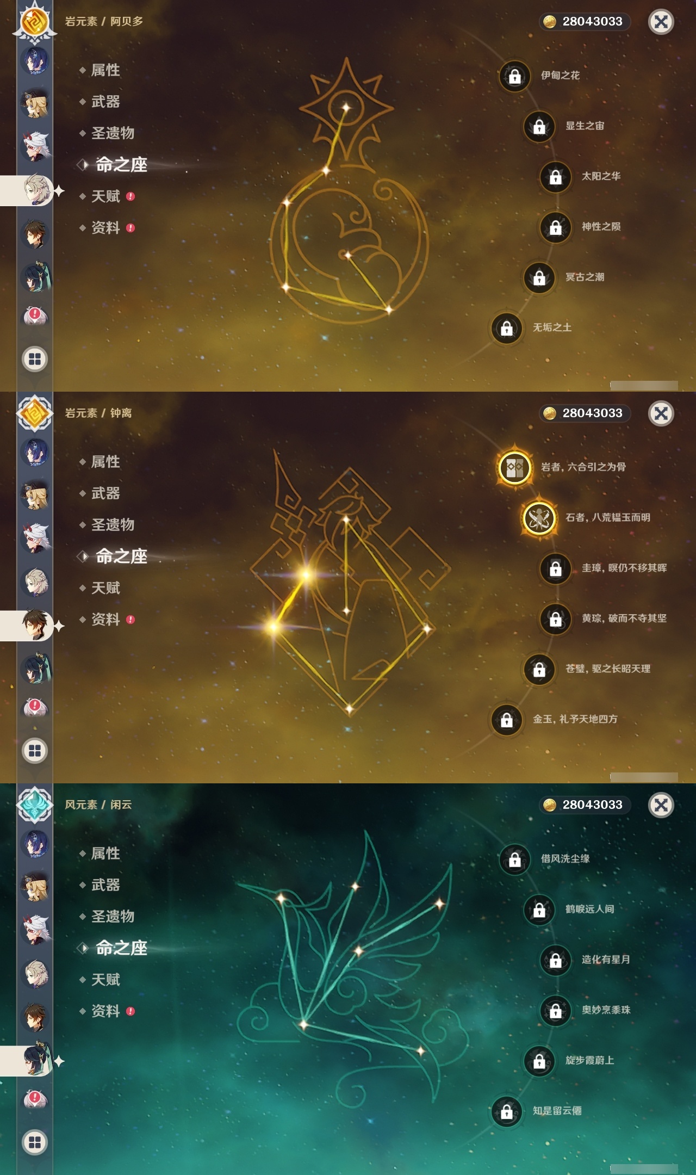This screenshot has width=696, height=1175.
Task: Click the lock icon for 无垢之土
Action: [507, 328]
